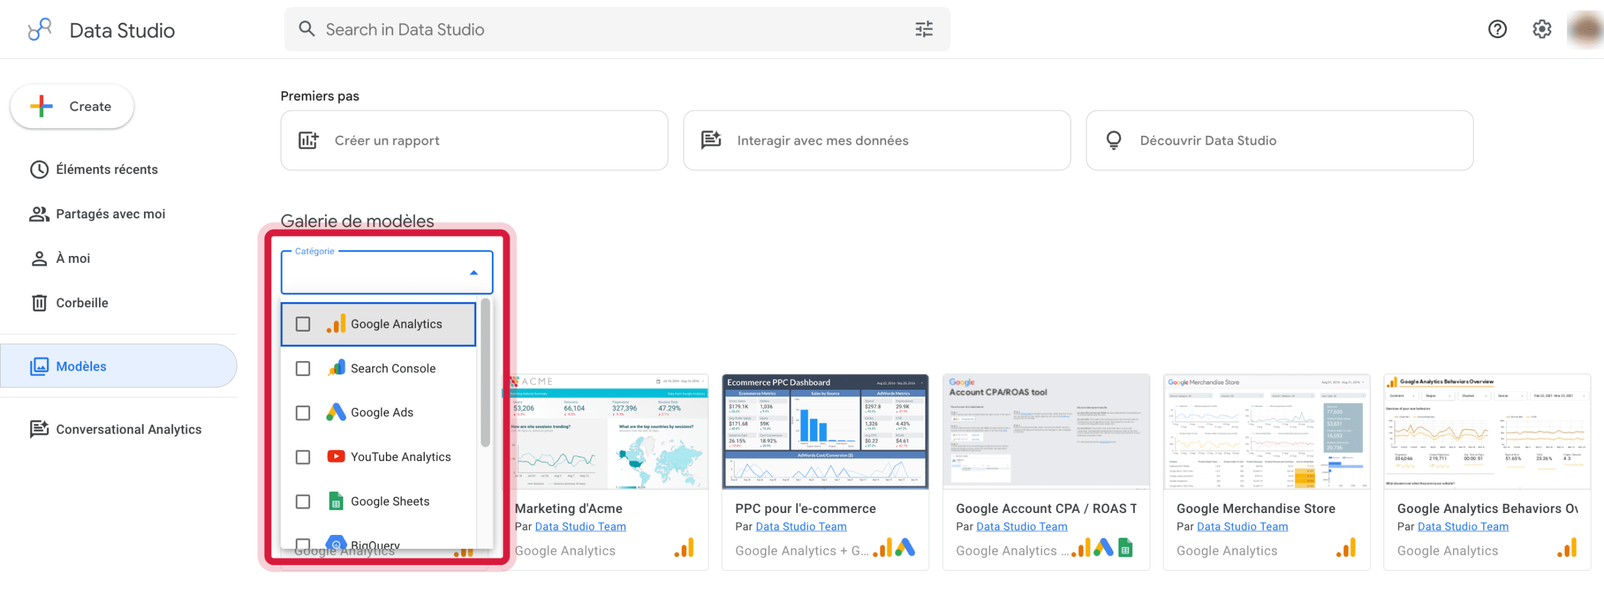Screen dimensions: 1604x595
Task: Click Google Ads icon on PPC e-commerce card
Action: coord(905,548)
